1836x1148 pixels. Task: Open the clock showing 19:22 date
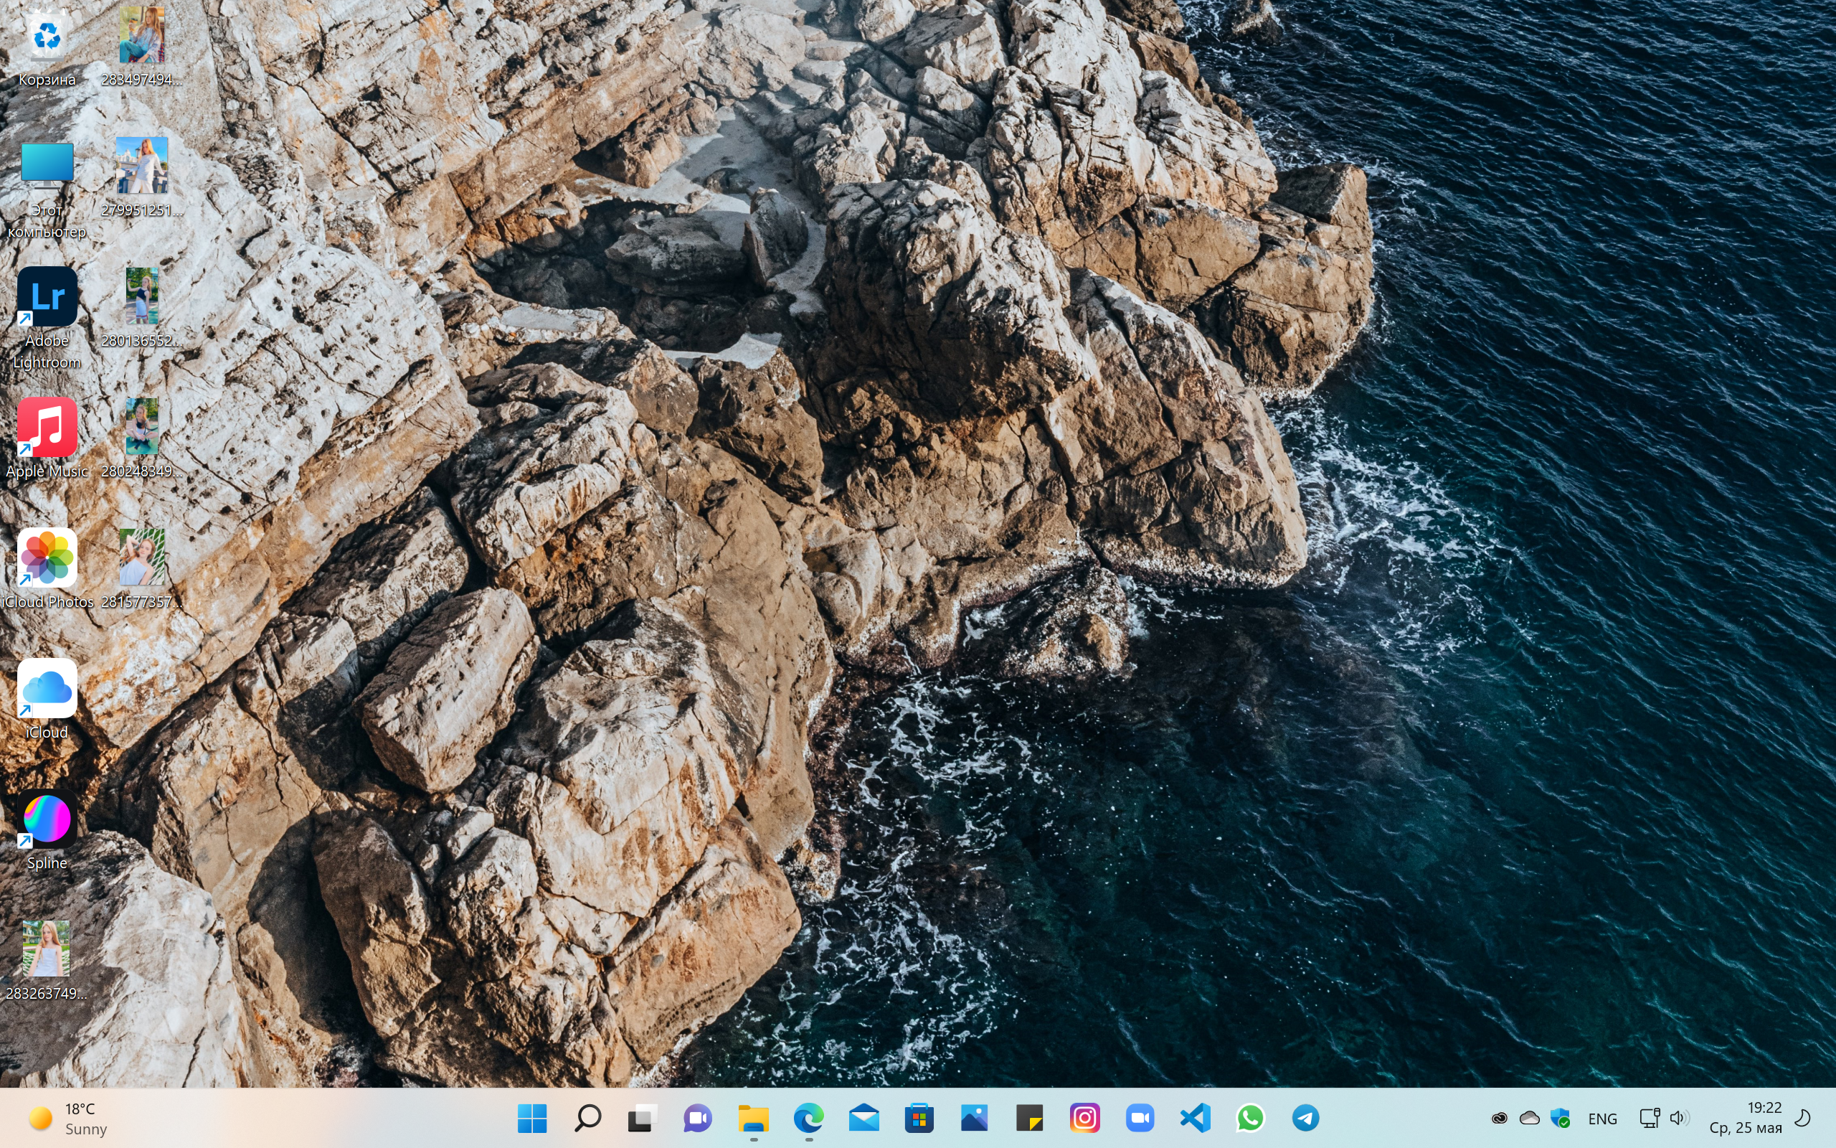(x=1745, y=1118)
